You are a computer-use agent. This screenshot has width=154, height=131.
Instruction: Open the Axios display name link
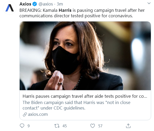tap(25, 4)
